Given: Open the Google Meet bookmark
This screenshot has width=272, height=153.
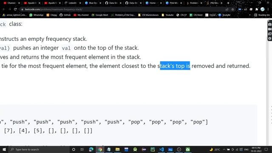Looking at the screenshot, I should pyautogui.click(x=100, y=15).
